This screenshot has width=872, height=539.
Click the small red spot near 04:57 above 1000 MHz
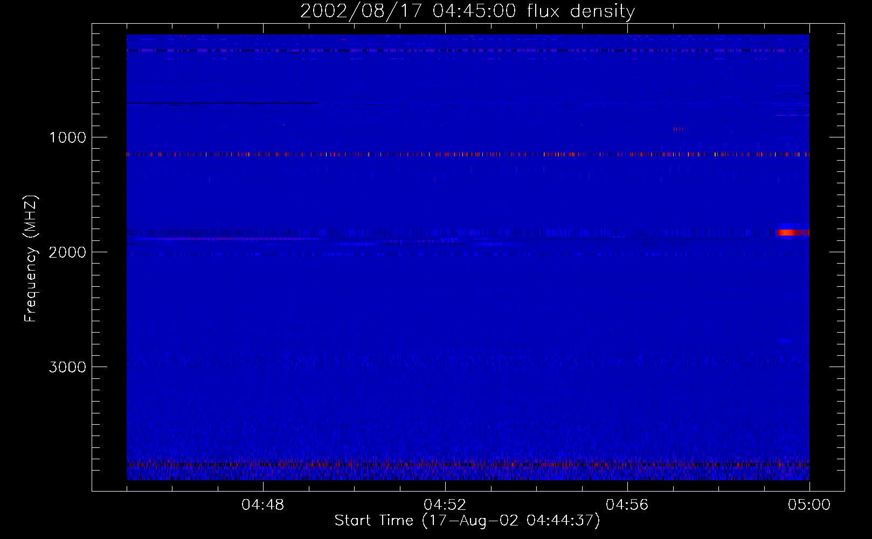tap(678, 129)
